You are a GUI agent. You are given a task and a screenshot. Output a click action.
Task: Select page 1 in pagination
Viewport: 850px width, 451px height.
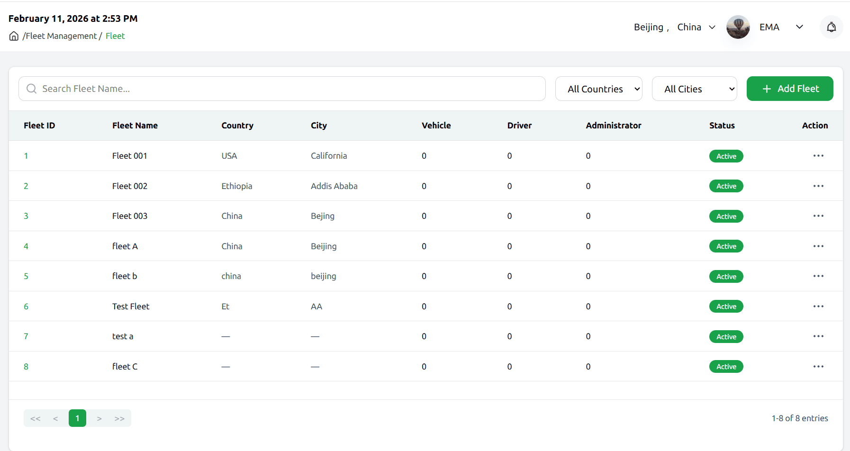pyautogui.click(x=77, y=418)
